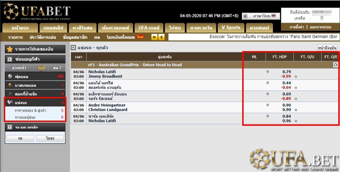Image resolution: width=340 pixels, height=172 pixels.
Task: Open the V Sports tab
Action: click(231, 28)
